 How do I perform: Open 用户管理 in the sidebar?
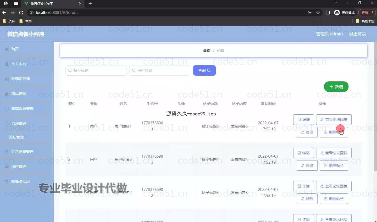[x=27, y=167]
